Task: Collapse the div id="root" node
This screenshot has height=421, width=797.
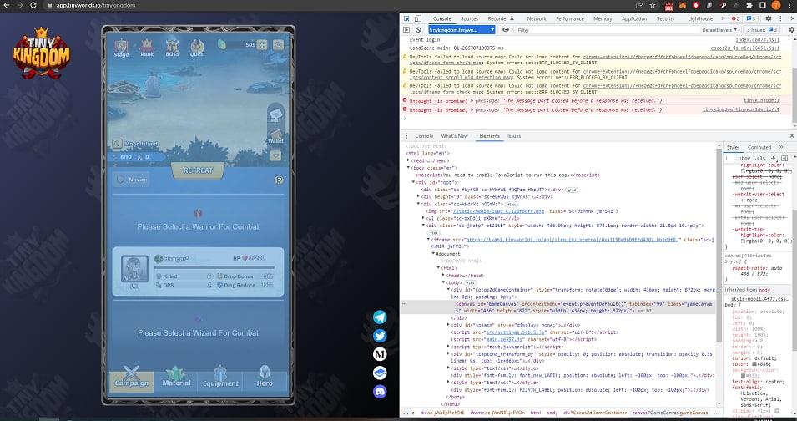Action: click(x=413, y=181)
